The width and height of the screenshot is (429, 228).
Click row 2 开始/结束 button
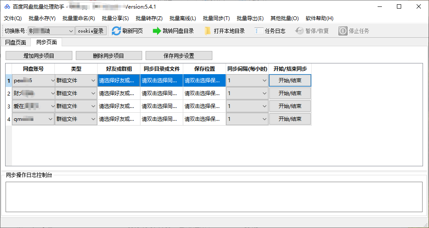point(290,93)
